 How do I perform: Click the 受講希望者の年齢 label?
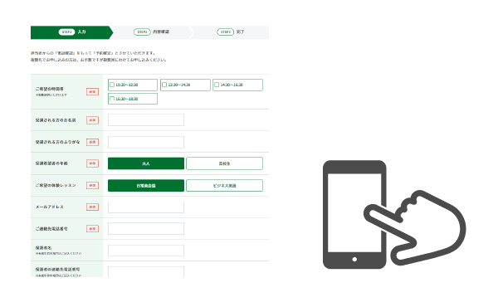pos(51,163)
